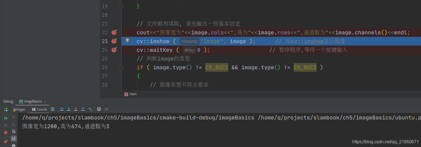Image resolution: width=421 pixels, height=147 pixels.
Task: Stop the debug session
Action: (x=6, y=133)
